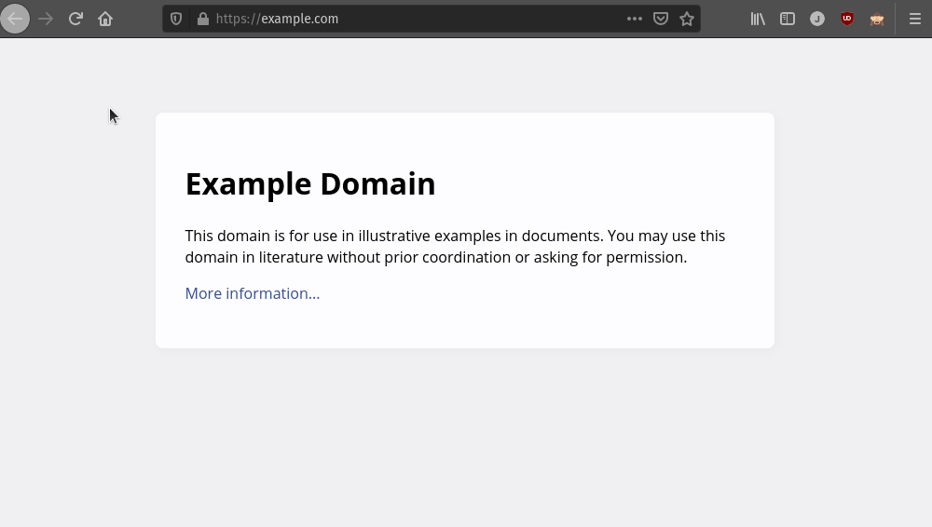This screenshot has width=932, height=527.
Task: Click the 'Example Domain' heading
Action: tap(310, 184)
